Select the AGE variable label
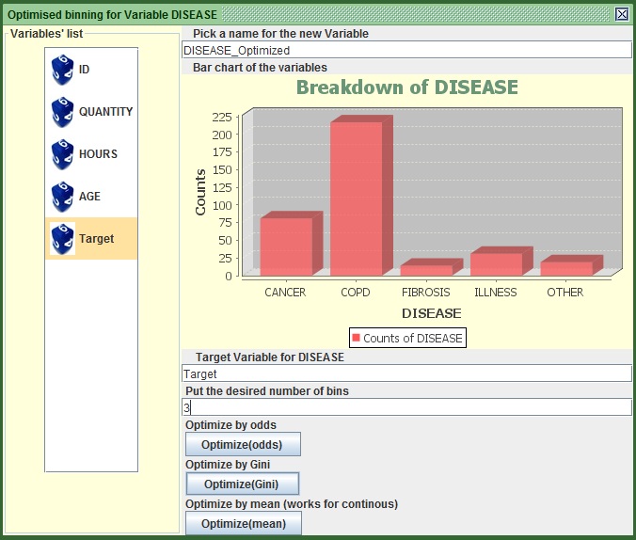636x540 pixels. [89, 197]
